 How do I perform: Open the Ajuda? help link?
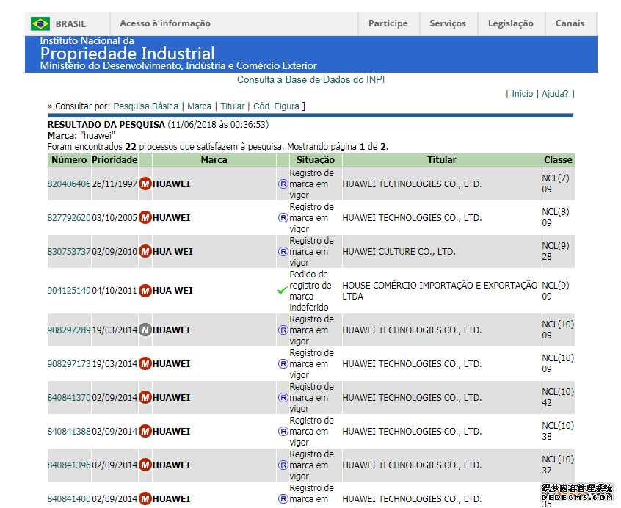[555, 94]
